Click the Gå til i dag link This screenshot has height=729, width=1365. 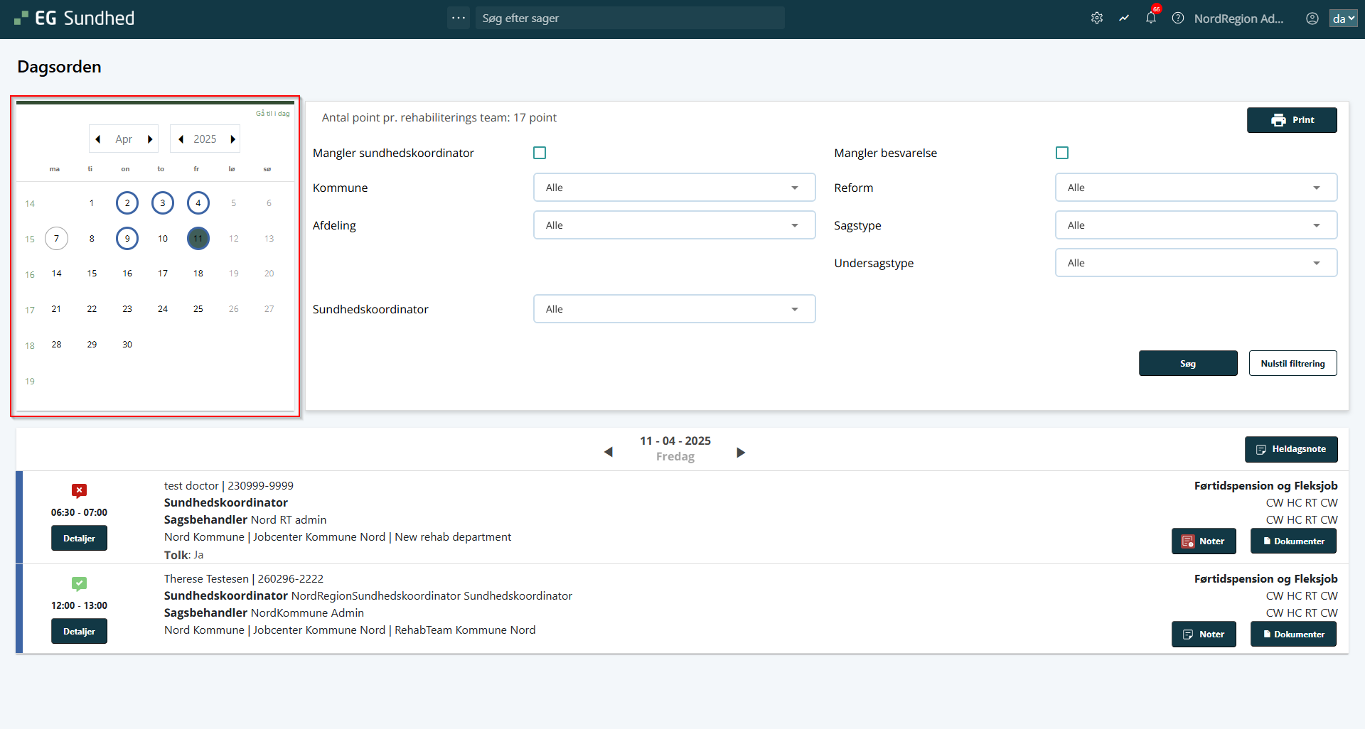(x=272, y=114)
